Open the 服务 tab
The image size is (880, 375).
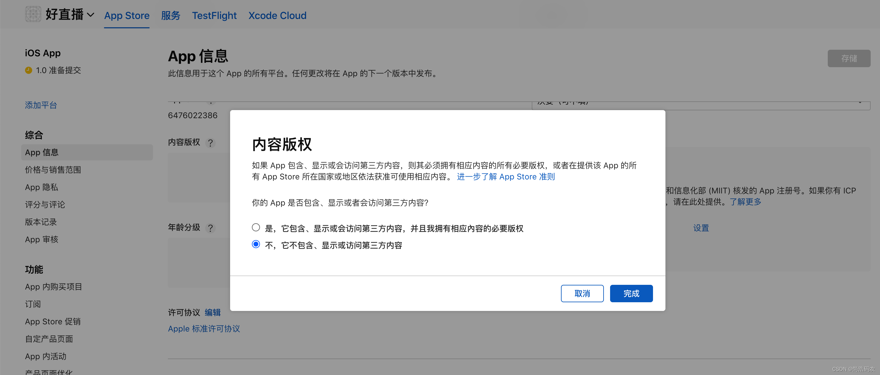[170, 15]
